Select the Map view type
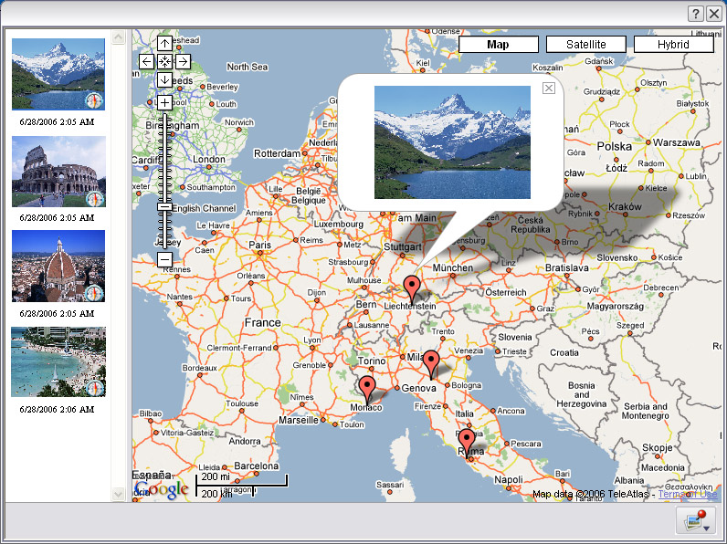Screen dimensions: 727x544 (498, 44)
